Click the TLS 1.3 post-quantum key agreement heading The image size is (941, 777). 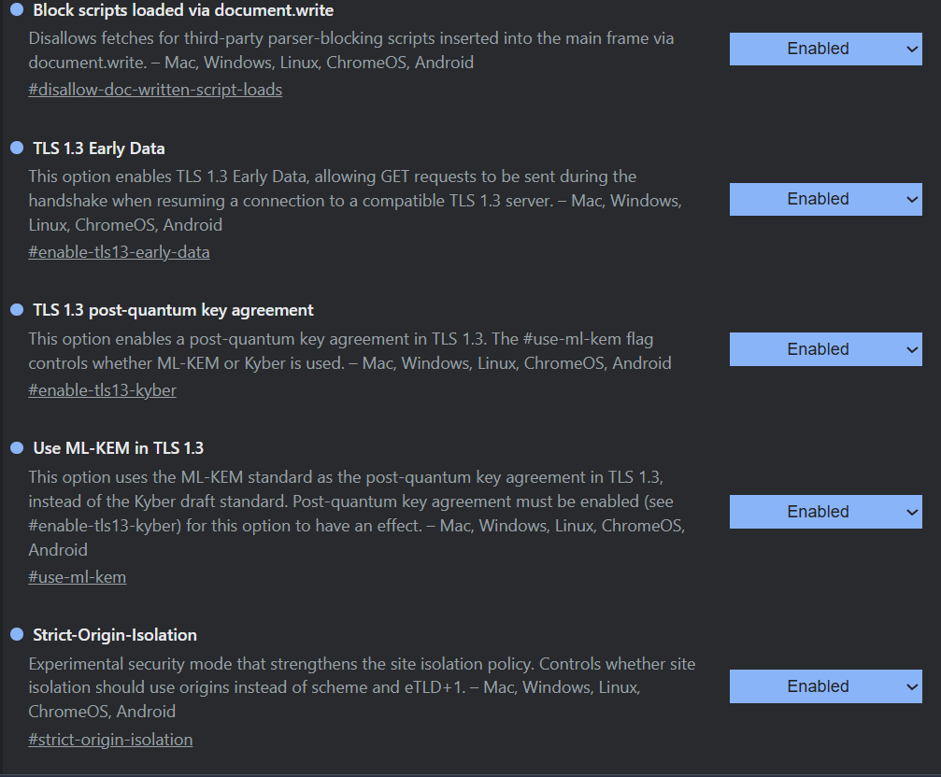173,310
